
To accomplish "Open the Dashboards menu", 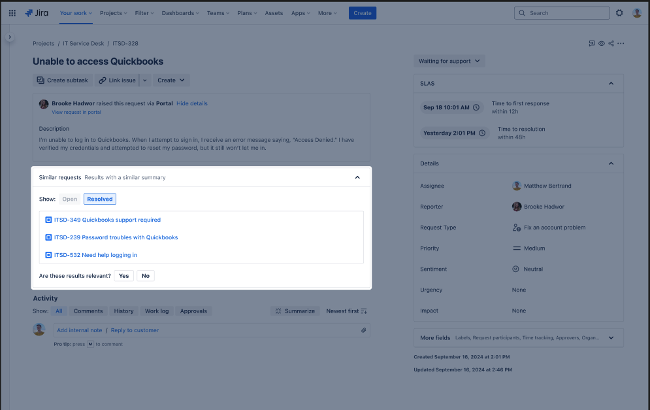I will pos(180,13).
